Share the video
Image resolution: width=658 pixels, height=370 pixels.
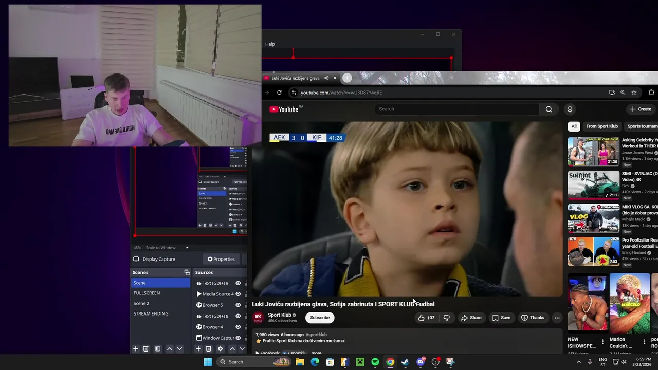click(x=471, y=318)
